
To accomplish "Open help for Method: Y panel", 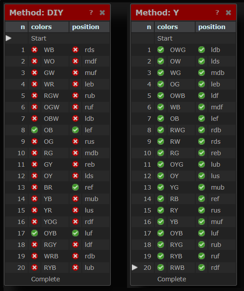I will pos(217,12).
